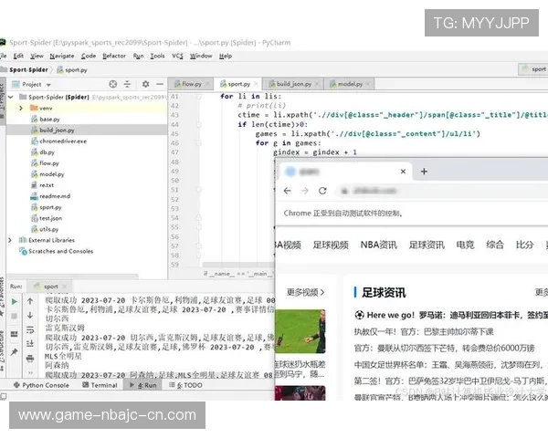Stop the running process square button
This screenshot has width=548, height=438.
coord(14,316)
